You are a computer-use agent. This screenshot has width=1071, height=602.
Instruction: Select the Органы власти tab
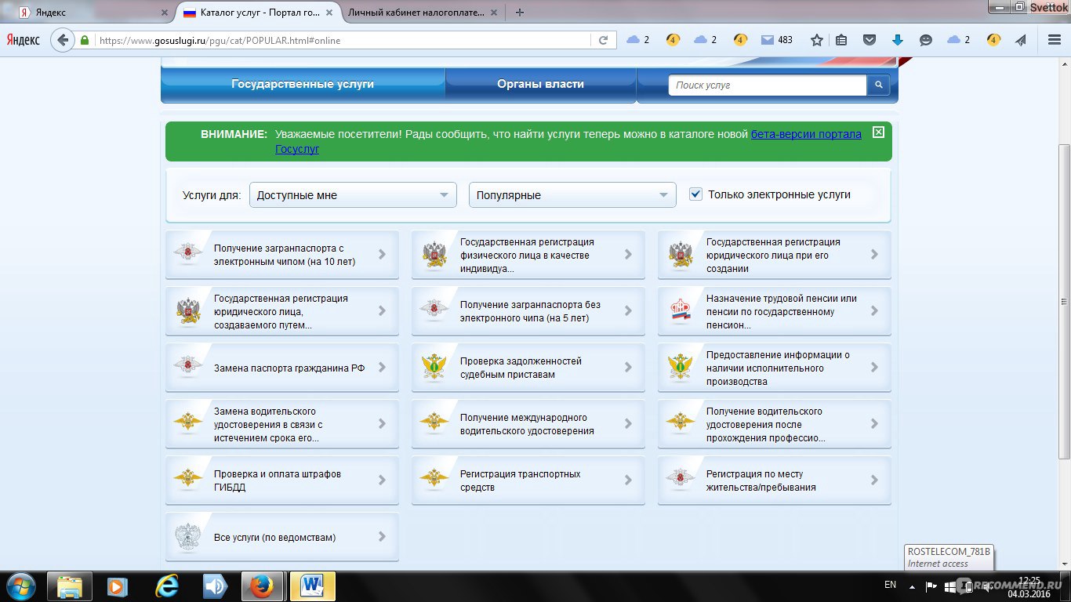tap(540, 84)
